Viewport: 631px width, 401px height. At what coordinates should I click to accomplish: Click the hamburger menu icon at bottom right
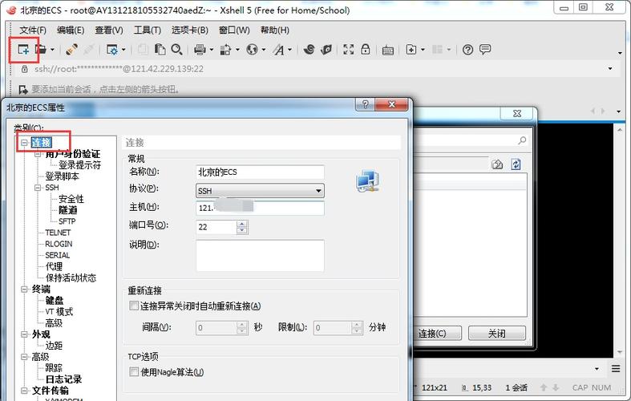click(x=616, y=369)
